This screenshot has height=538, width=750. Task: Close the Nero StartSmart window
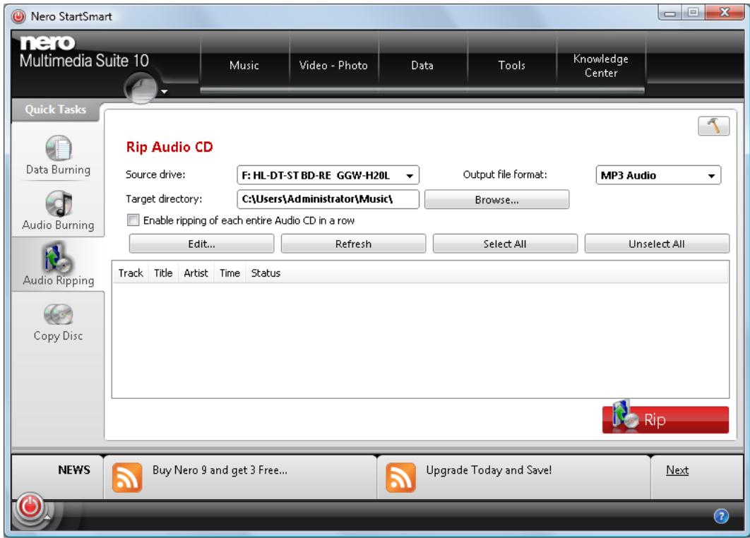724,13
